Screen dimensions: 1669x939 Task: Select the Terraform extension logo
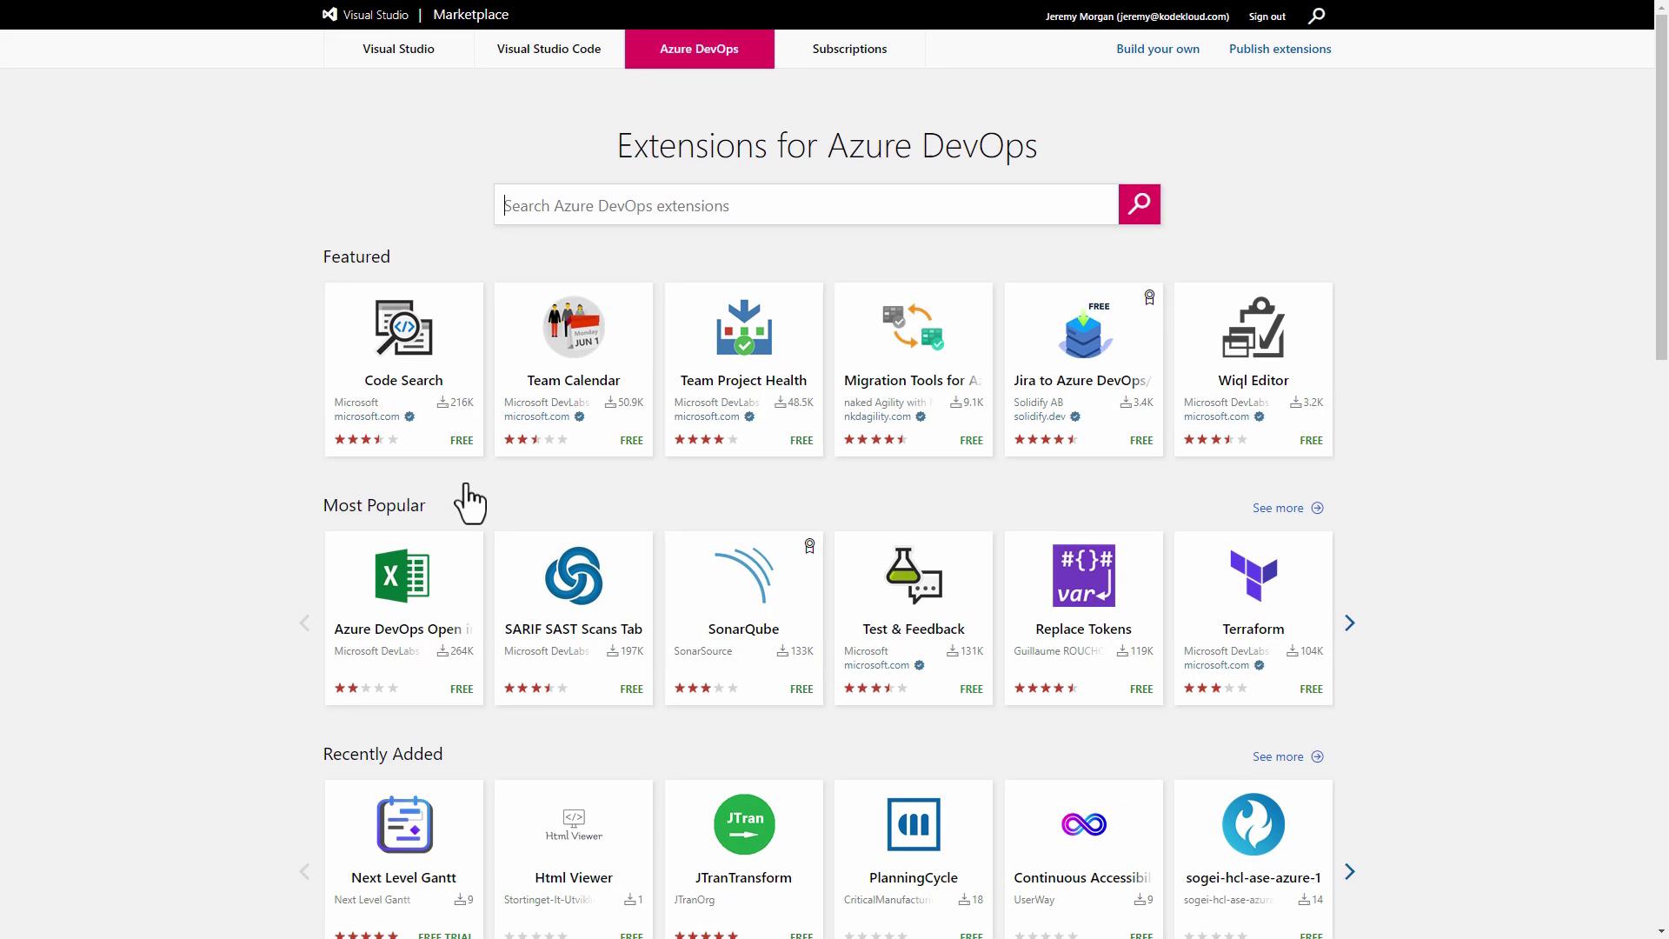pyautogui.click(x=1253, y=576)
